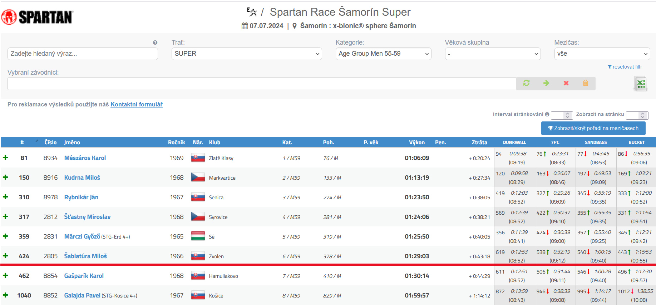Click the search field Zadejte hledaný výraz
Viewport: 656px width, 305px height.
point(83,54)
